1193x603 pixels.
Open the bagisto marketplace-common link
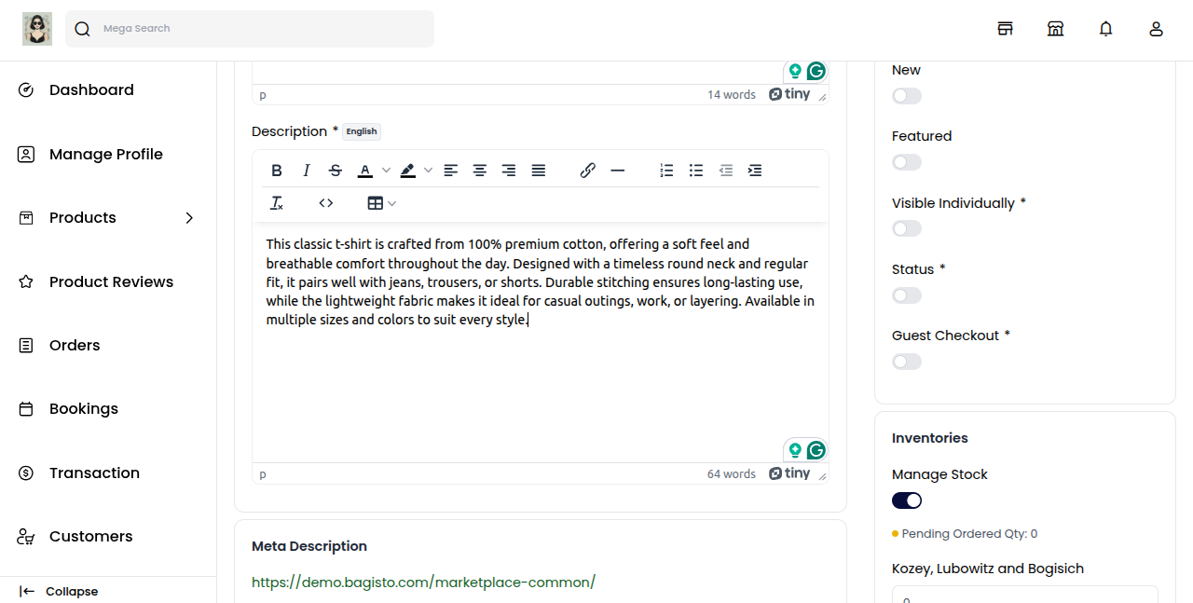click(x=423, y=582)
